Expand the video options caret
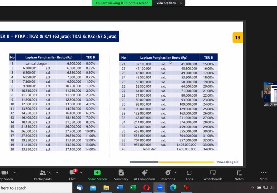 click(14, 173)
